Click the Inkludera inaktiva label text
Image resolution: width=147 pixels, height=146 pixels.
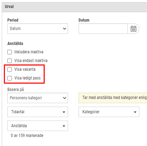29,52
